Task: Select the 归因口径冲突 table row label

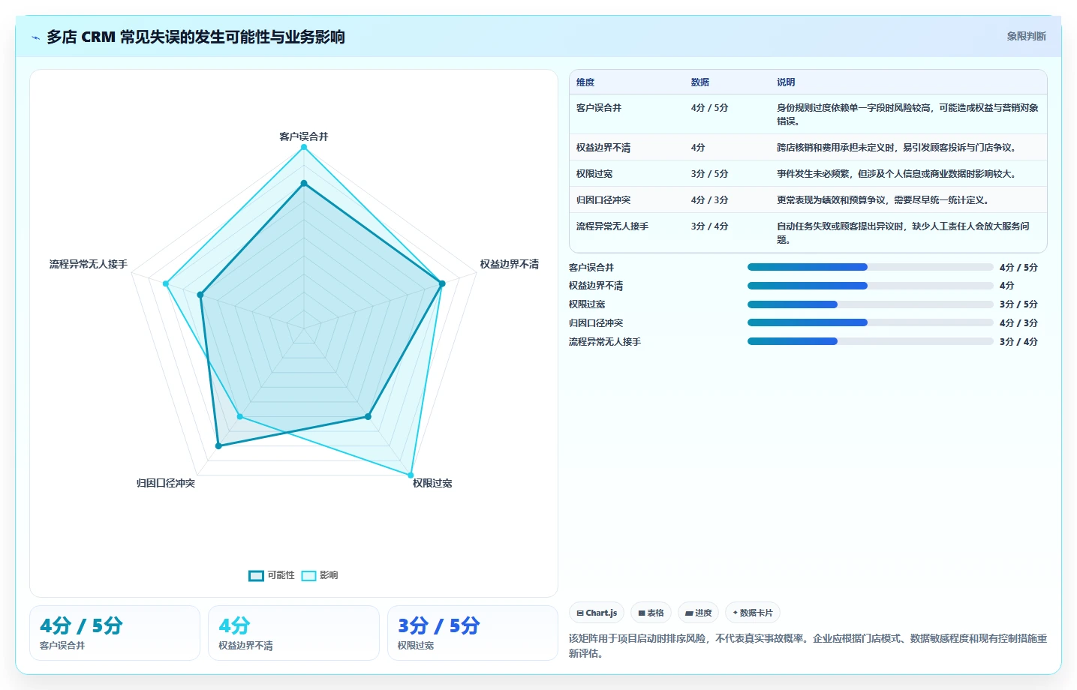Action: 603,200
